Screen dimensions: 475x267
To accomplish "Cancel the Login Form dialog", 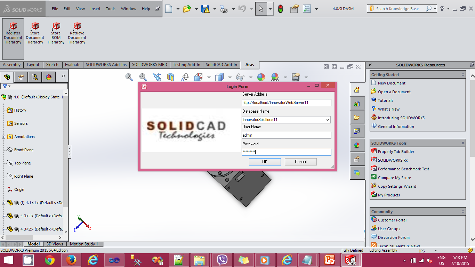I will coord(300,162).
